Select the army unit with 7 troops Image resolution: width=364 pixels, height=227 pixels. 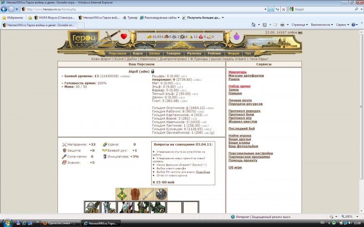[158, 207]
